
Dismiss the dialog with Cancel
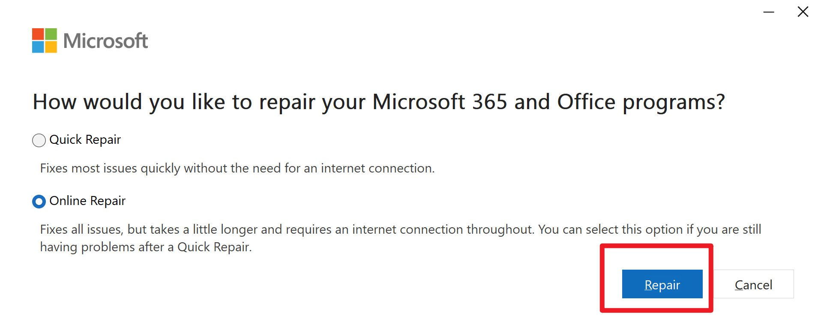[753, 284]
